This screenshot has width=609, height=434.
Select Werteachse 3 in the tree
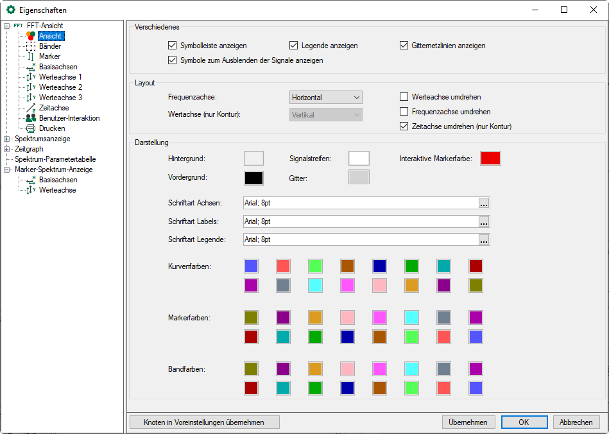click(60, 98)
